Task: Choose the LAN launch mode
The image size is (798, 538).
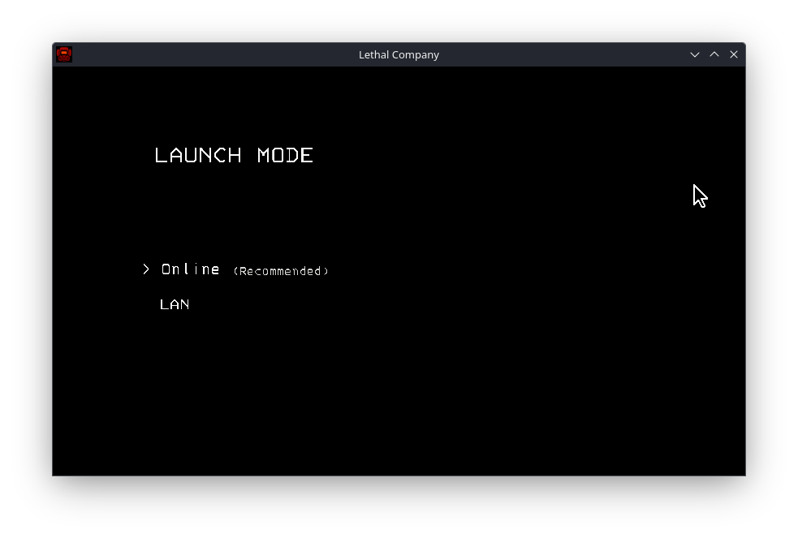Action: coord(175,304)
